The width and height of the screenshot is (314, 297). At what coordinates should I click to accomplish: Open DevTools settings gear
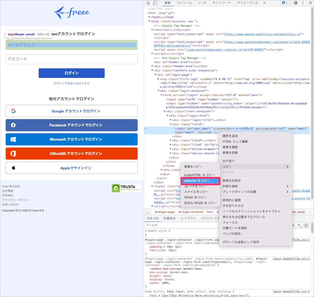[x=296, y=3]
